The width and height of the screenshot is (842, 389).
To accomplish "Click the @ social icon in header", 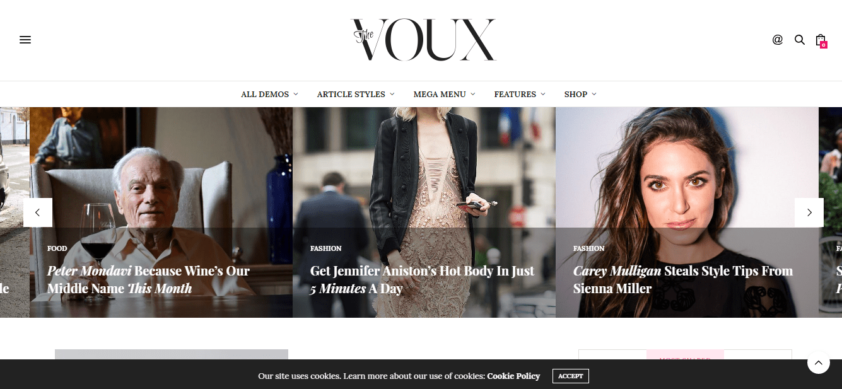I will pos(778,40).
